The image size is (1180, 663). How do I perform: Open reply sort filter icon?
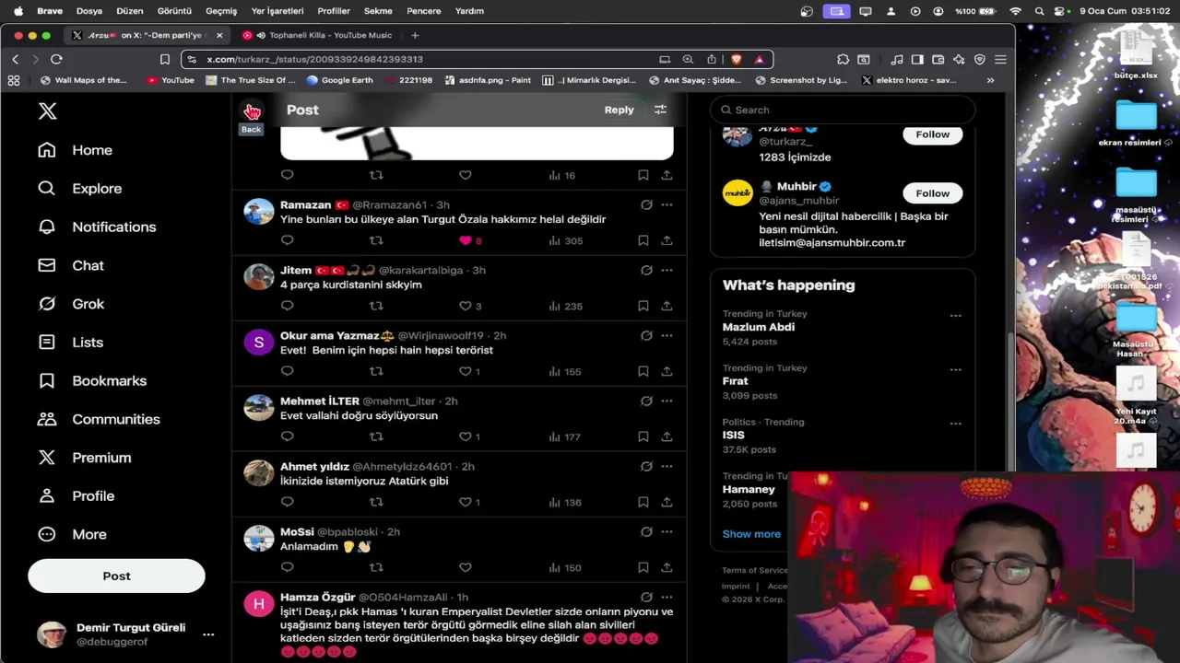tap(660, 110)
